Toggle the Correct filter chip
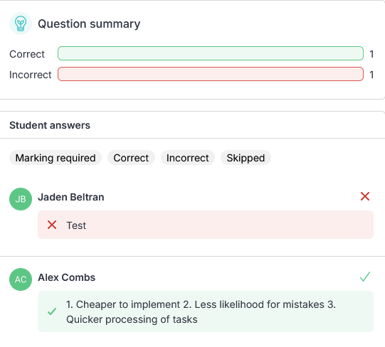Image resolution: width=385 pixels, height=347 pixels. point(131,158)
